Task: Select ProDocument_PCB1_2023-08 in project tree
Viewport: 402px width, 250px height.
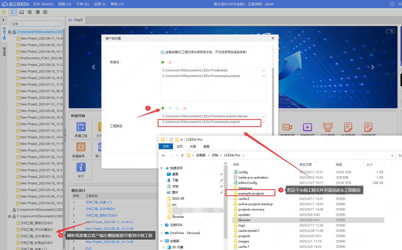Action: click(40, 58)
